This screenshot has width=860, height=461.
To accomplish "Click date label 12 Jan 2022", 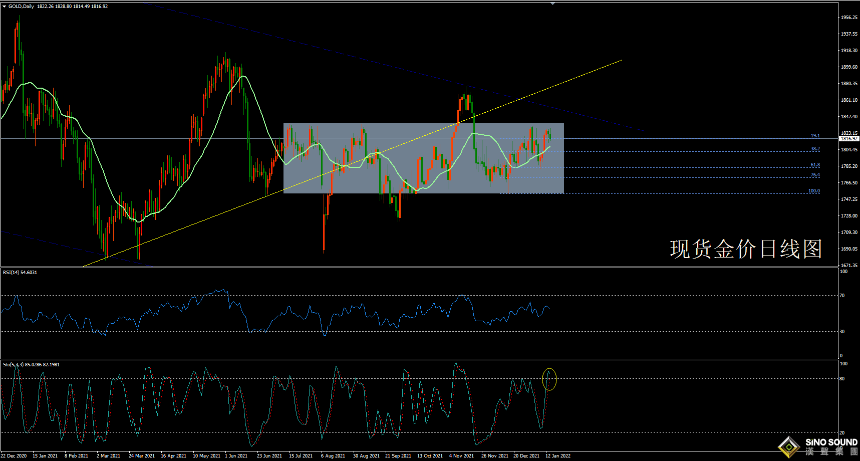I will tap(558, 456).
